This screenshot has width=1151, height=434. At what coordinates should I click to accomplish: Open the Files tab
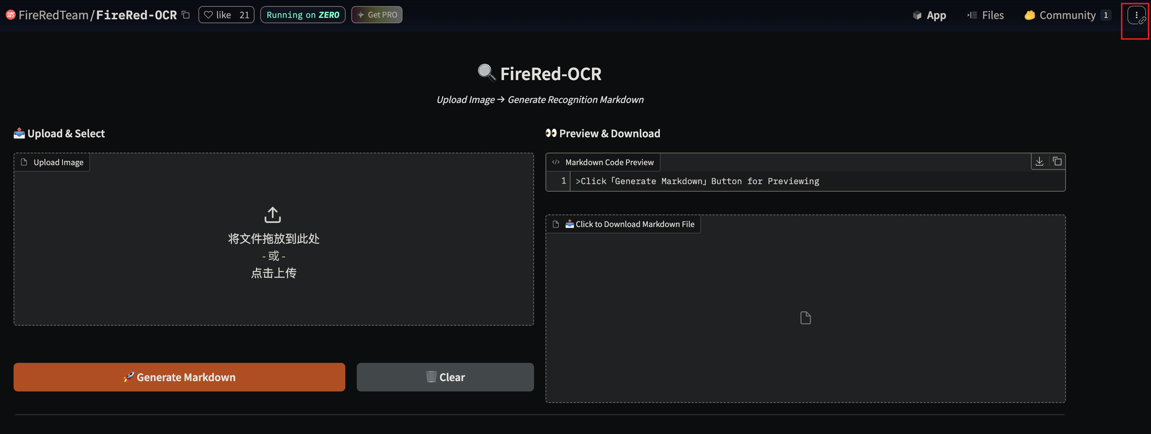pos(985,15)
